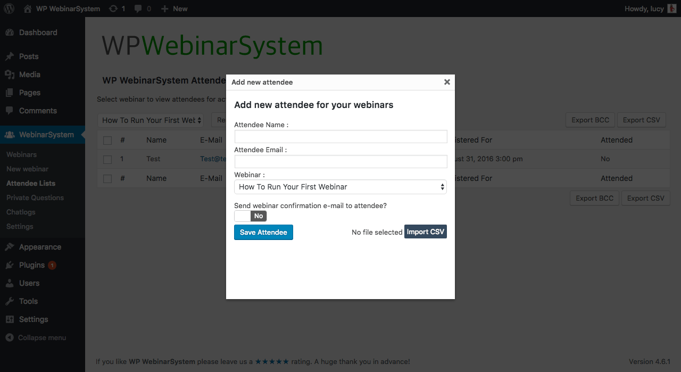This screenshot has height=372, width=681.
Task: Open the updates refresh icon
Action: (x=113, y=9)
